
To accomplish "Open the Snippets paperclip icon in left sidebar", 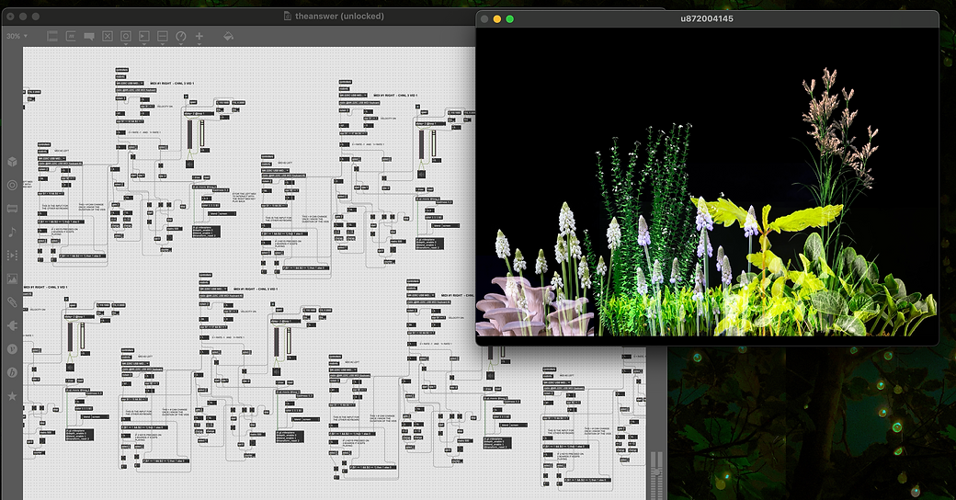I will pos(12,301).
